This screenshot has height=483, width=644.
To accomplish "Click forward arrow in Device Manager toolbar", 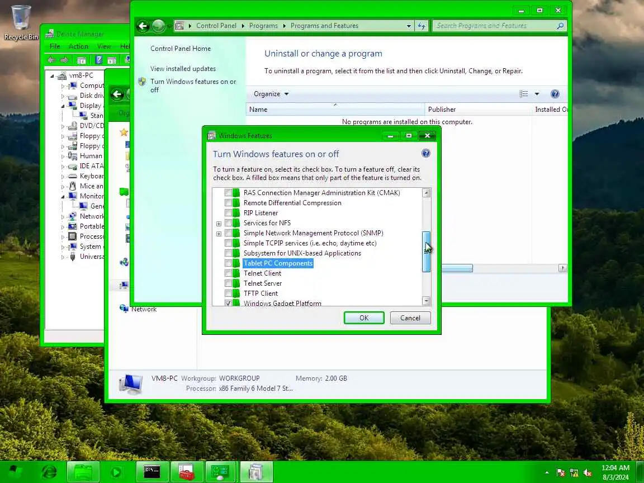I will click(64, 60).
